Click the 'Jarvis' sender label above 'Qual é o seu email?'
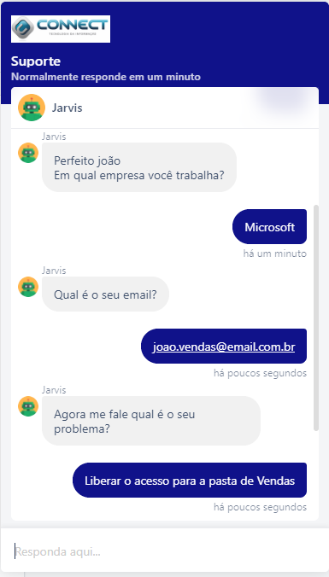The image size is (329, 577). pyautogui.click(x=54, y=271)
